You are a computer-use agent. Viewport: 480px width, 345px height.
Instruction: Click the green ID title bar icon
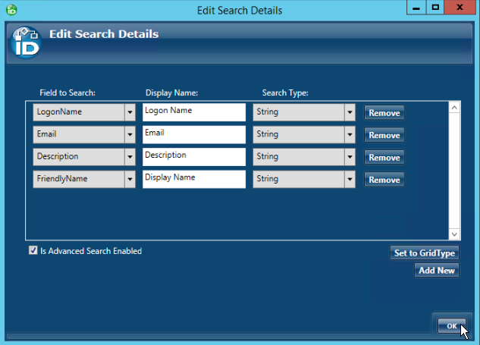click(x=11, y=10)
